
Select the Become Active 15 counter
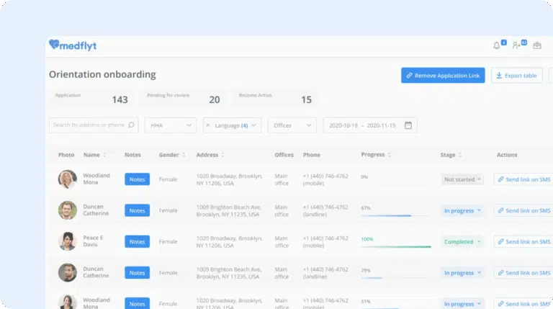click(x=275, y=98)
